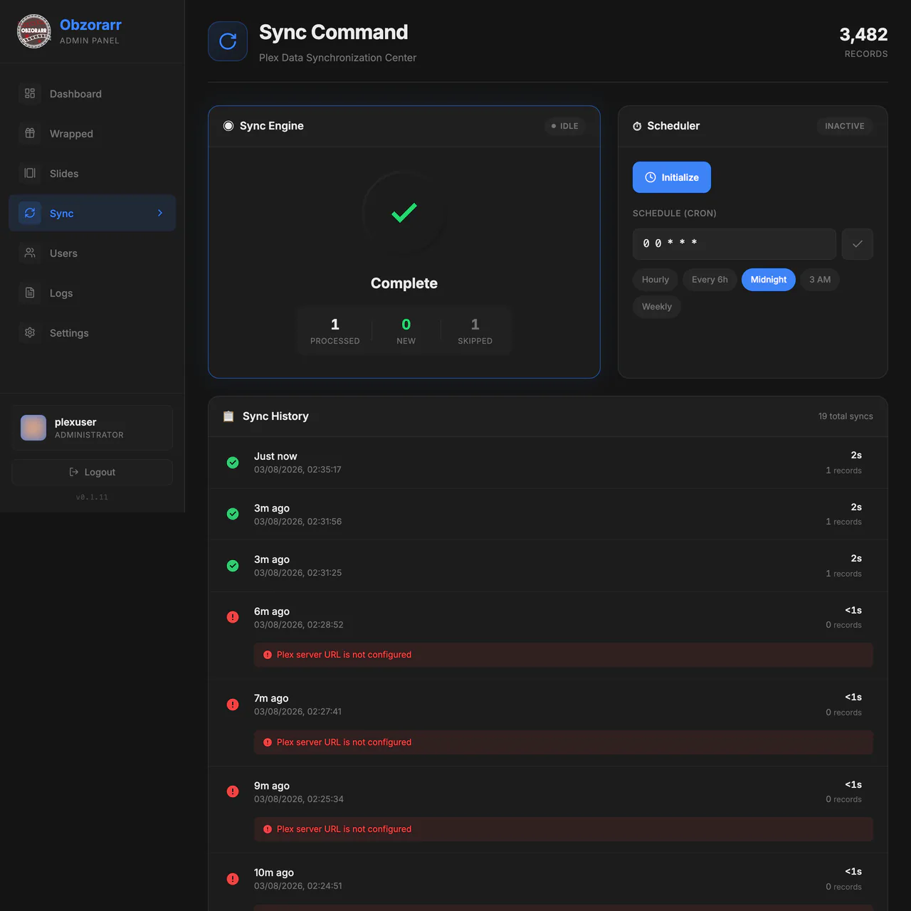Image resolution: width=911 pixels, height=911 pixels.
Task: Click timestamp '03/08/2026, 02:31:56'
Action: 297,522
